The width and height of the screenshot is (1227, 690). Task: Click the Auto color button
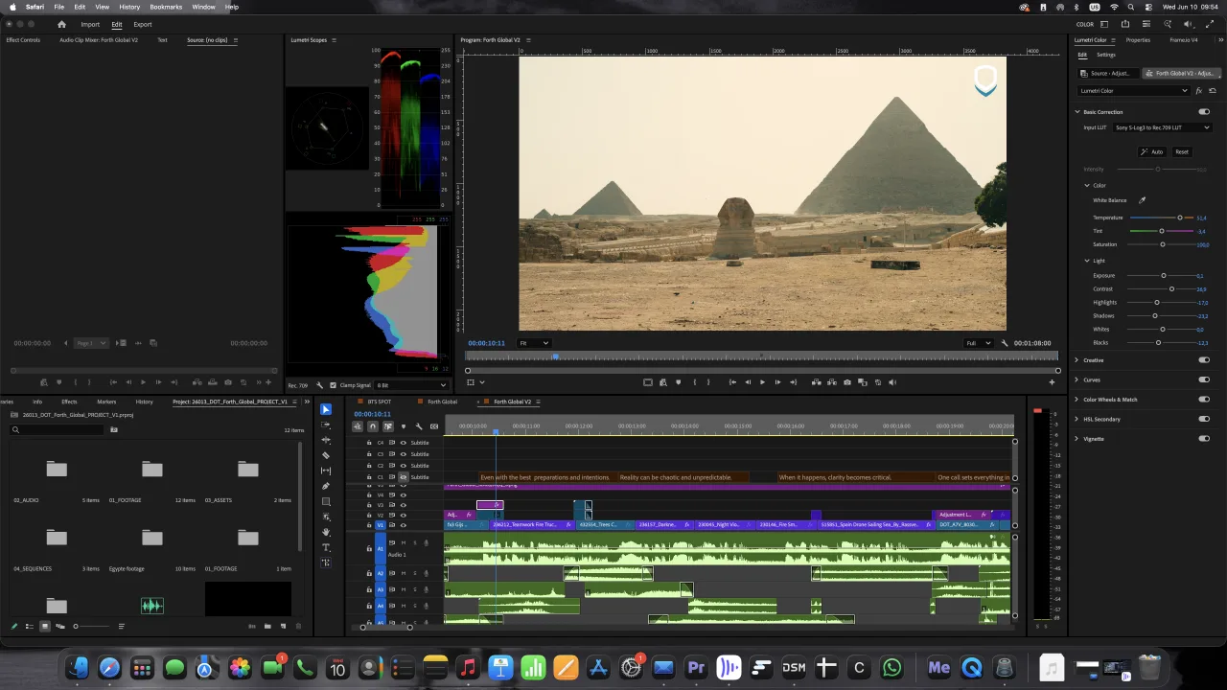click(1151, 151)
